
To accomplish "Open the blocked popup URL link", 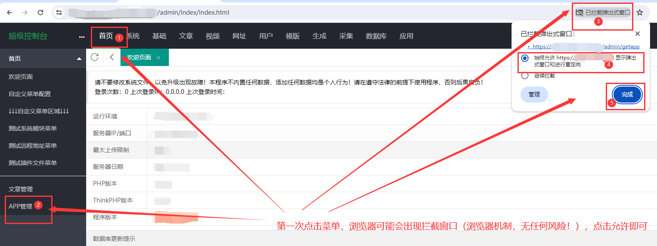I will point(586,47).
